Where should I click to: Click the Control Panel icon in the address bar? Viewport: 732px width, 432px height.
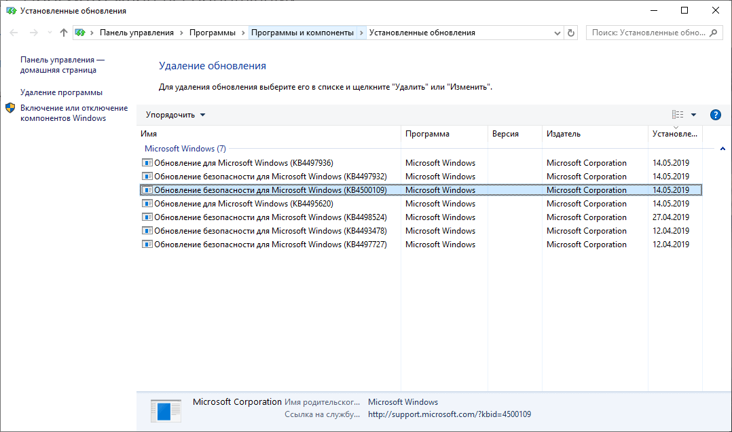80,32
